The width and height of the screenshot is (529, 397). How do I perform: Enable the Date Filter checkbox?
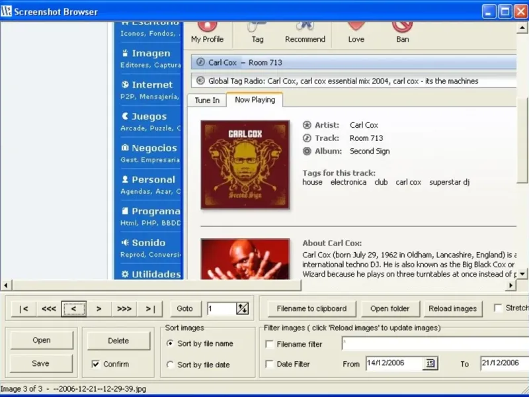tap(269, 364)
